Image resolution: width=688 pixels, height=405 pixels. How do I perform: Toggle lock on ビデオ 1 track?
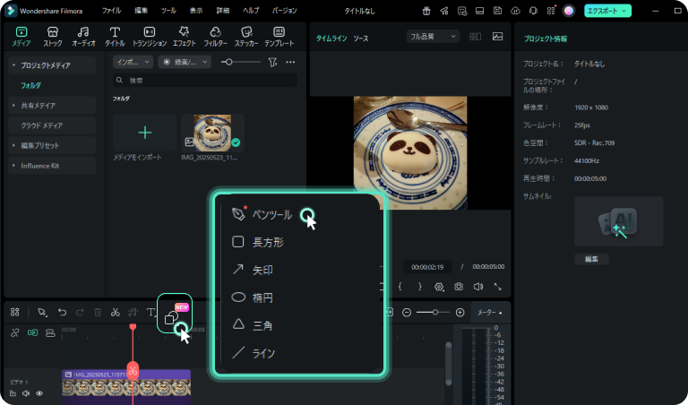[13, 393]
